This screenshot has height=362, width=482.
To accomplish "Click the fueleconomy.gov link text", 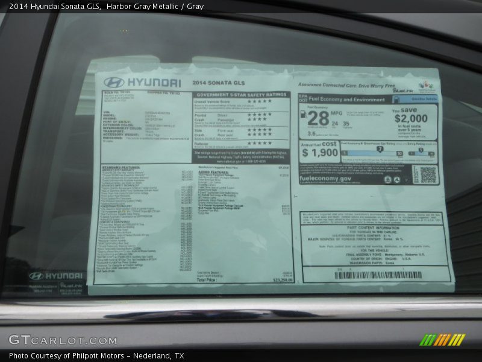I will pos(325,179).
